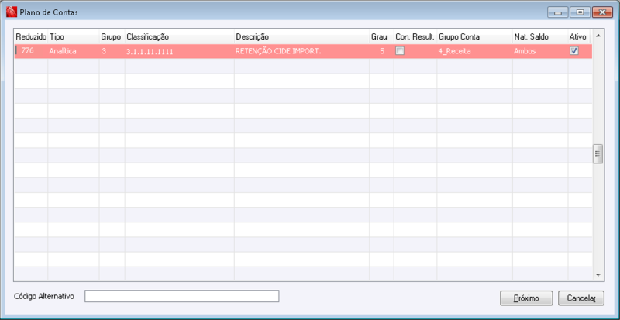Sort by Grupo column header
This screenshot has width=620, height=320.
[112, 36]
